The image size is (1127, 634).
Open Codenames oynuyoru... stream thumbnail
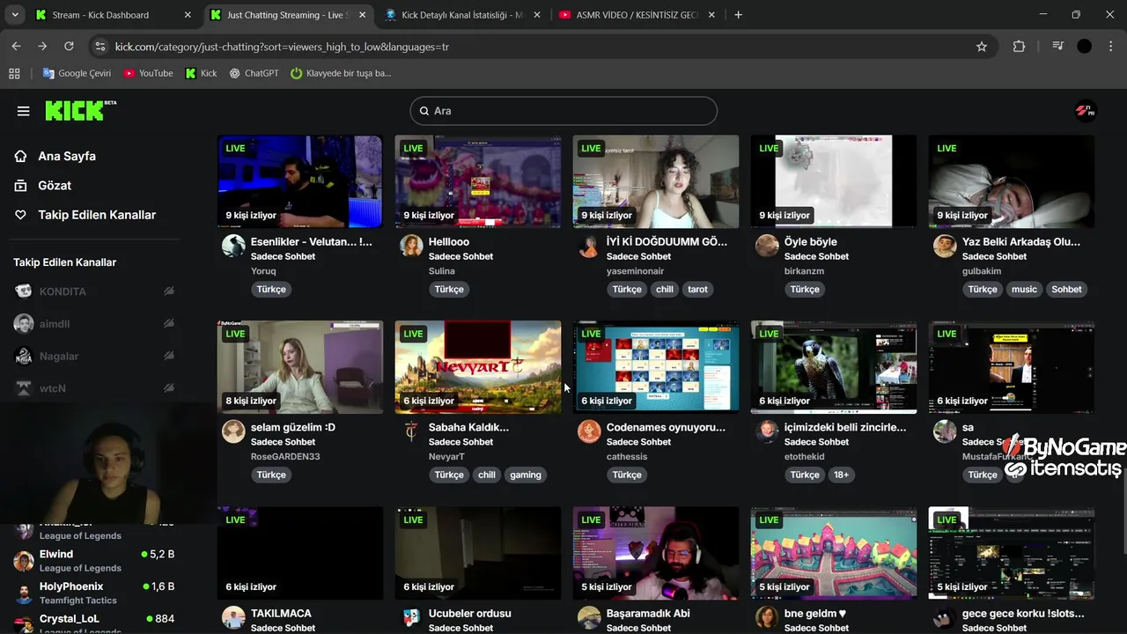[x=656, y=367]
